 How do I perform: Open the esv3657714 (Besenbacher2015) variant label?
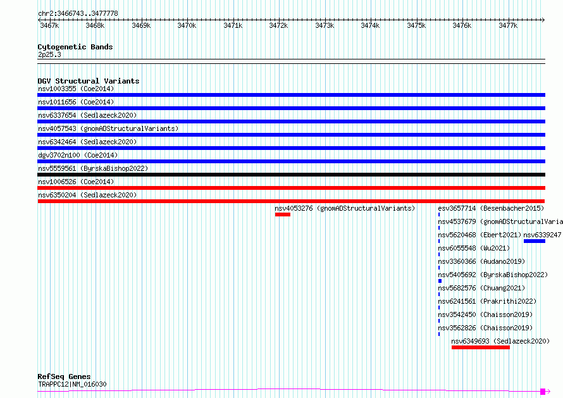[491, 208]
